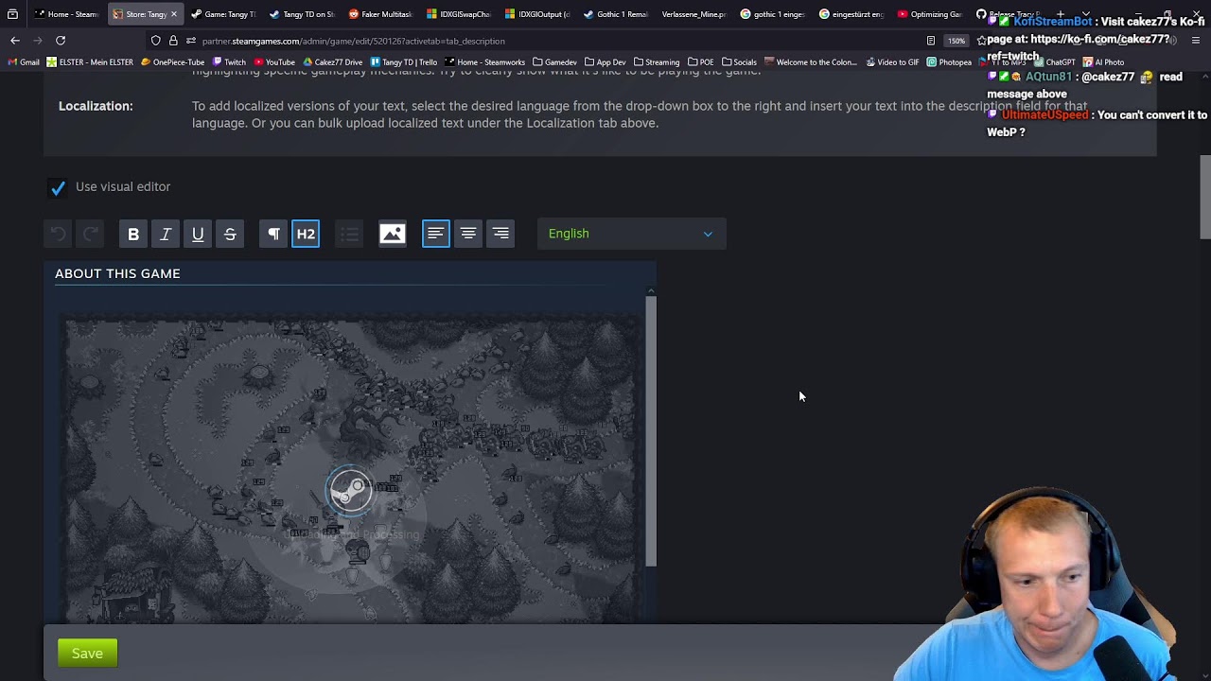Go back in browser
Image resolution: width=1211 pixels, height=681 pixels.
pyautogui.click(x=15, y=41)
